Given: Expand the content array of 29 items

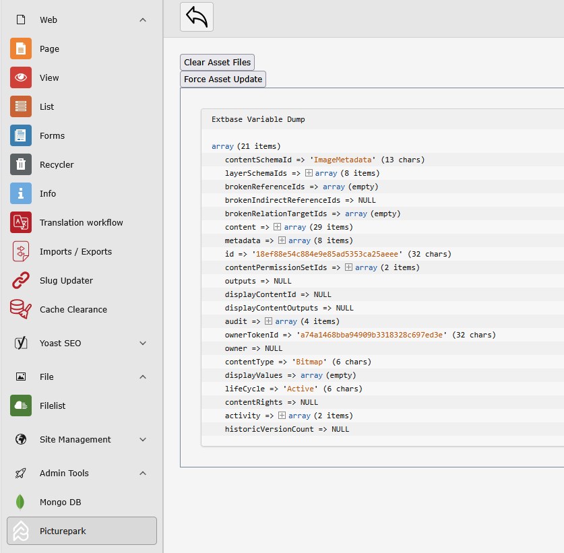Looking at the screenshot, I should [278, 227].
